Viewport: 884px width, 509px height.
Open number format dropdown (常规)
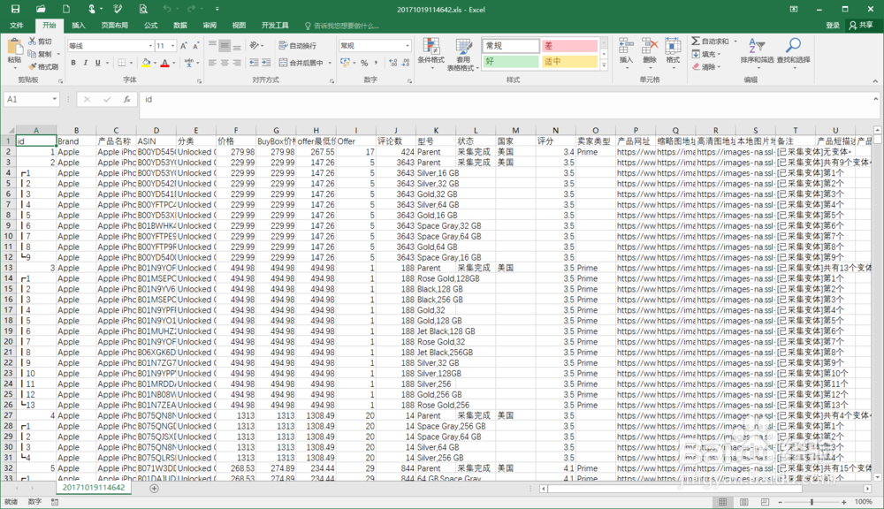point(407,46)
